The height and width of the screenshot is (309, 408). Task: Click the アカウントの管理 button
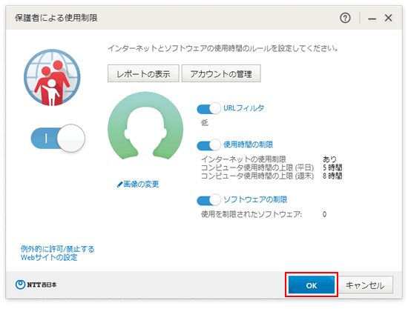[221, 73]
